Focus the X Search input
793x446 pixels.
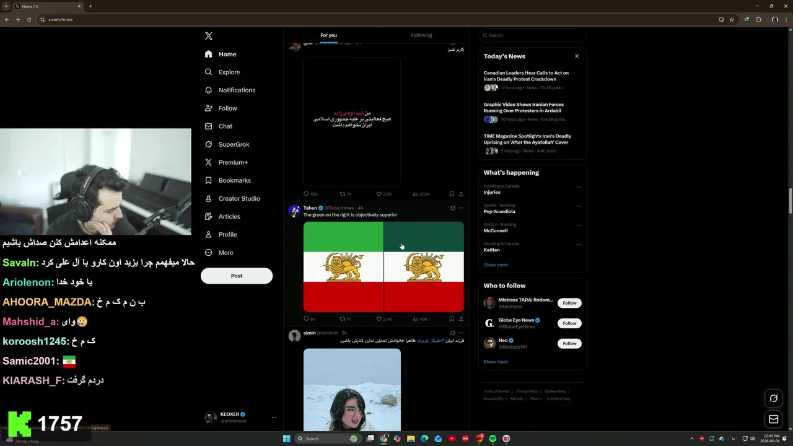coord(532,35)
